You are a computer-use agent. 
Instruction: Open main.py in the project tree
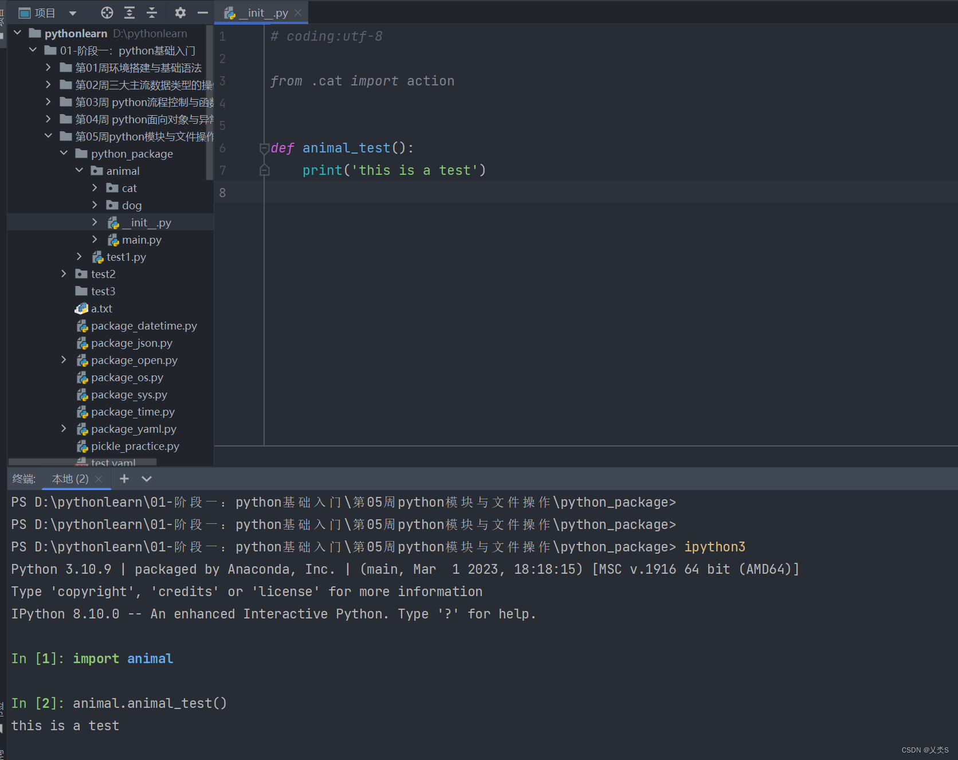[x=142, y=240]
